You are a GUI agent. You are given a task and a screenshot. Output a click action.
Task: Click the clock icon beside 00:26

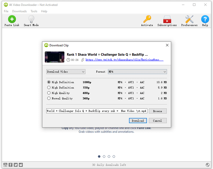click(68, 60)
